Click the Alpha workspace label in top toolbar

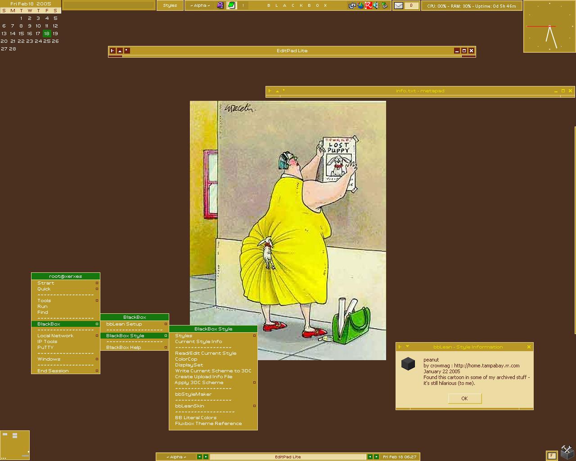200,5
